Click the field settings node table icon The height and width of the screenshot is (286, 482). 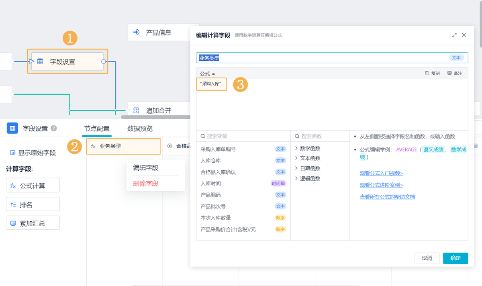[40, 61]
